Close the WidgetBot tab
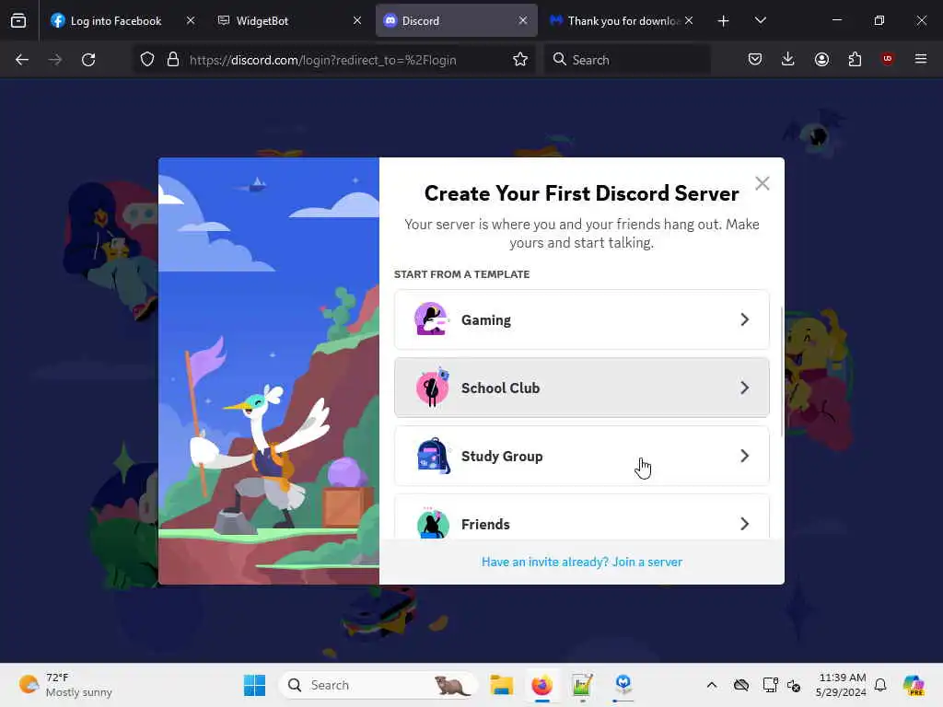Viewport: 943px width, 707px height. coord(356,20)
